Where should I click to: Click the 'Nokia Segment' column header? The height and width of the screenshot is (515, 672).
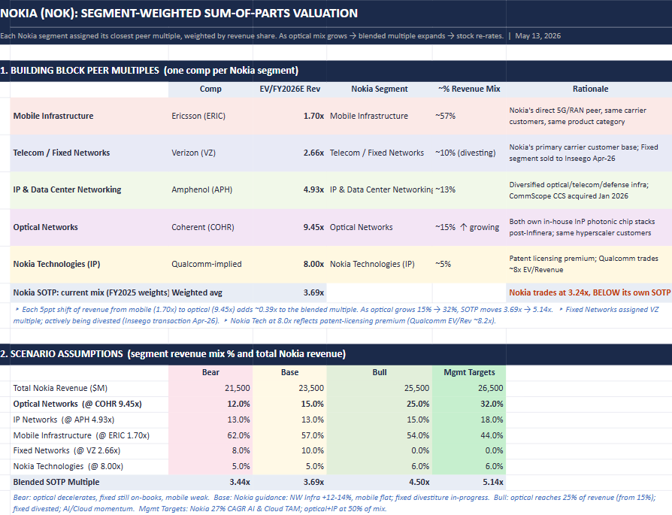[380, 89]
